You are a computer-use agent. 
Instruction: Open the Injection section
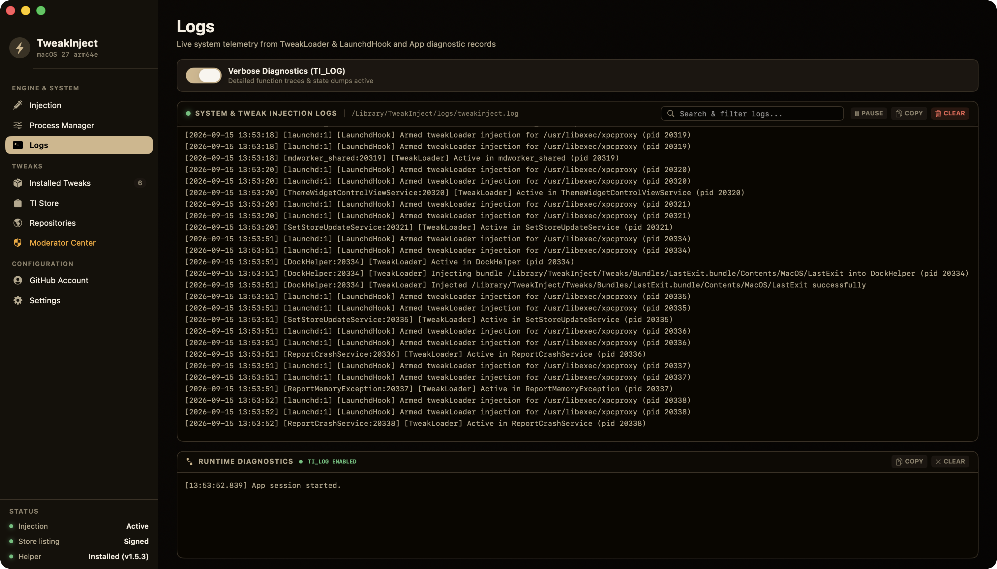[x=79, y=105]
